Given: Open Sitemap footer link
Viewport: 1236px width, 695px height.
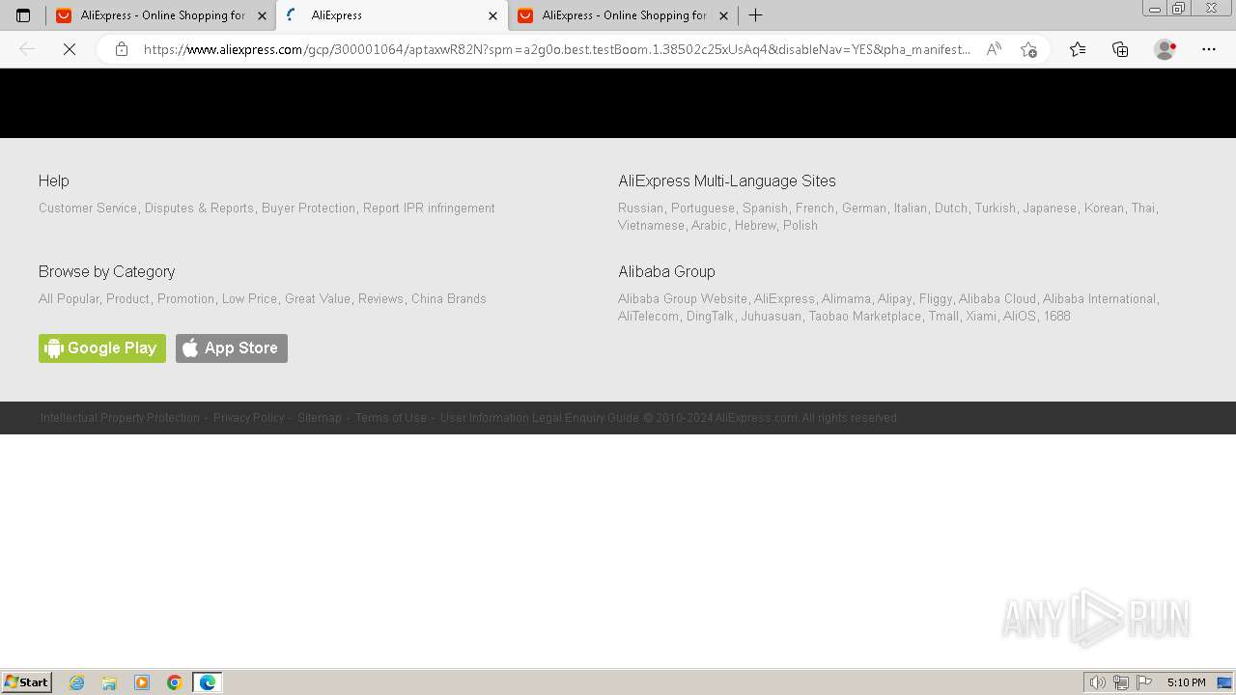Looking at the screenshot, I should pos(320,418).
